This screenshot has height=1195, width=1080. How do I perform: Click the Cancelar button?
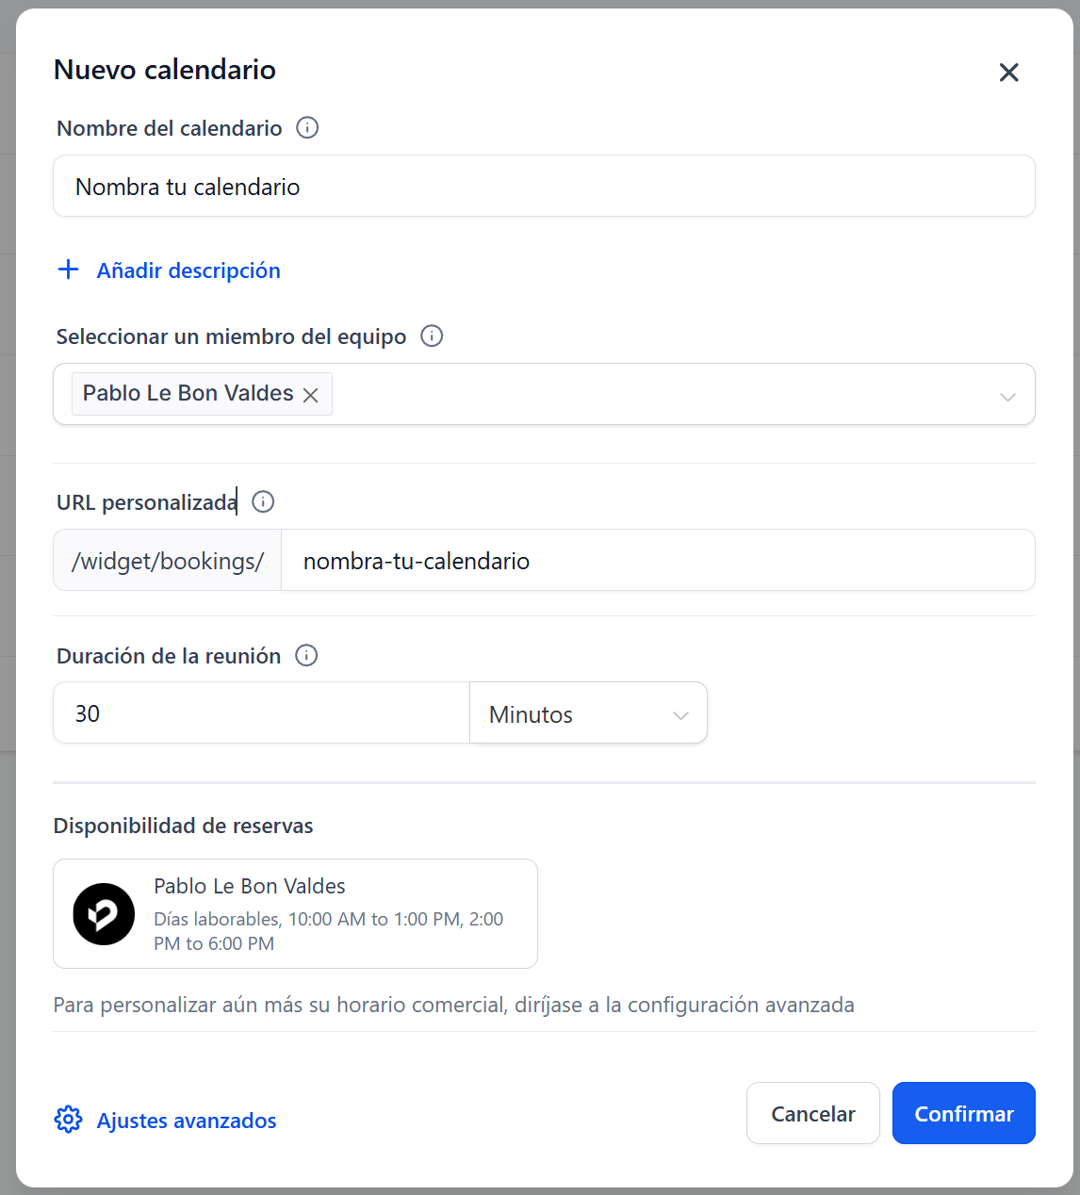coord(812,1113)
